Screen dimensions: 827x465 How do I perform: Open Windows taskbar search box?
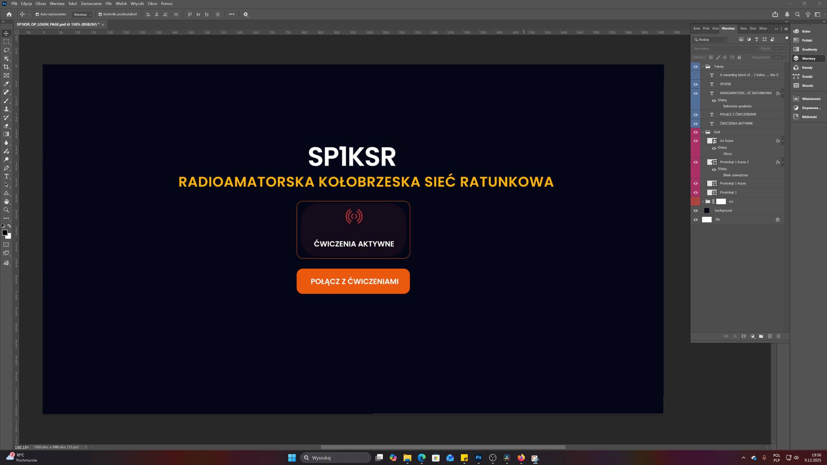tap(336, 458)
